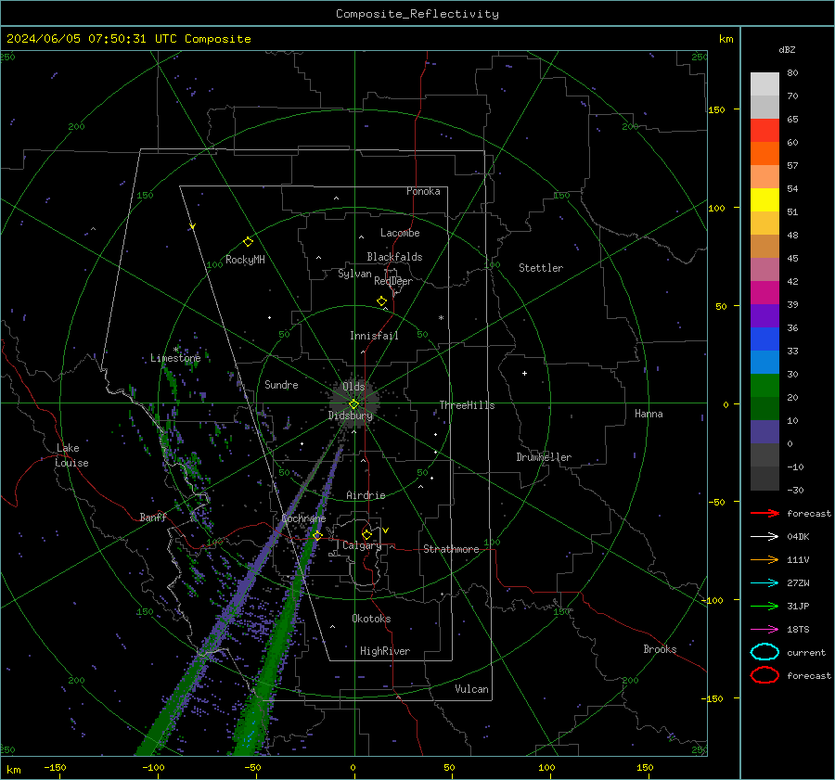
Task: Click the ThreeHills city label
Action: coord(467,405)
